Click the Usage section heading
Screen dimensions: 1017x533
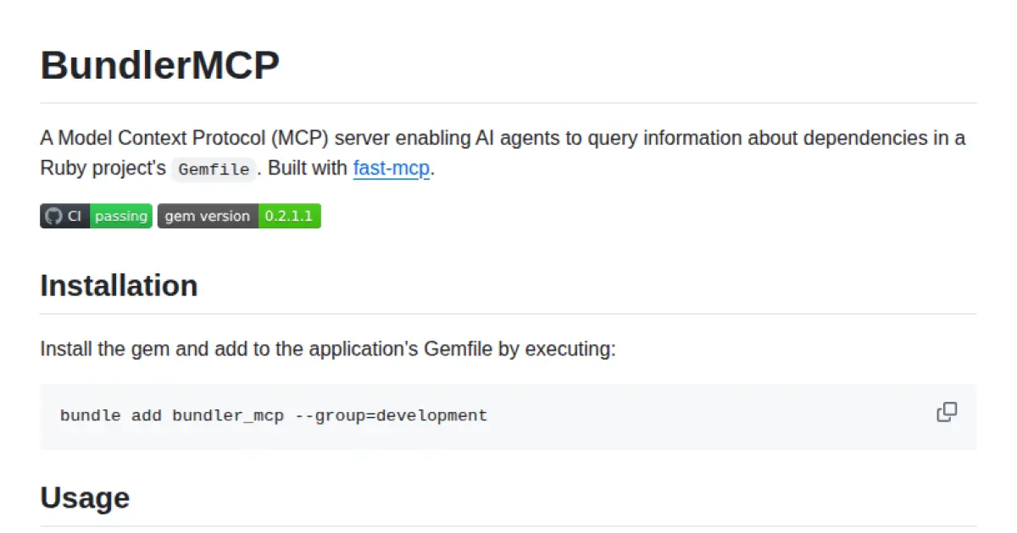85,497
